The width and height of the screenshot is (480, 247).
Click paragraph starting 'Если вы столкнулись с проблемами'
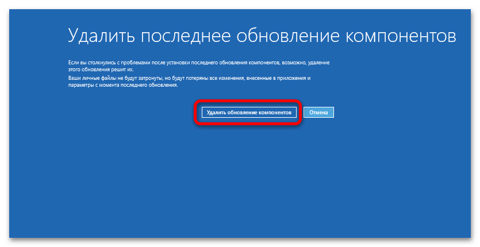(x=199, y=66)
